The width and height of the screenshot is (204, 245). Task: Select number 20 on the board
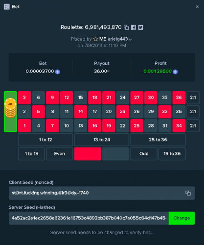click(109, 112)
